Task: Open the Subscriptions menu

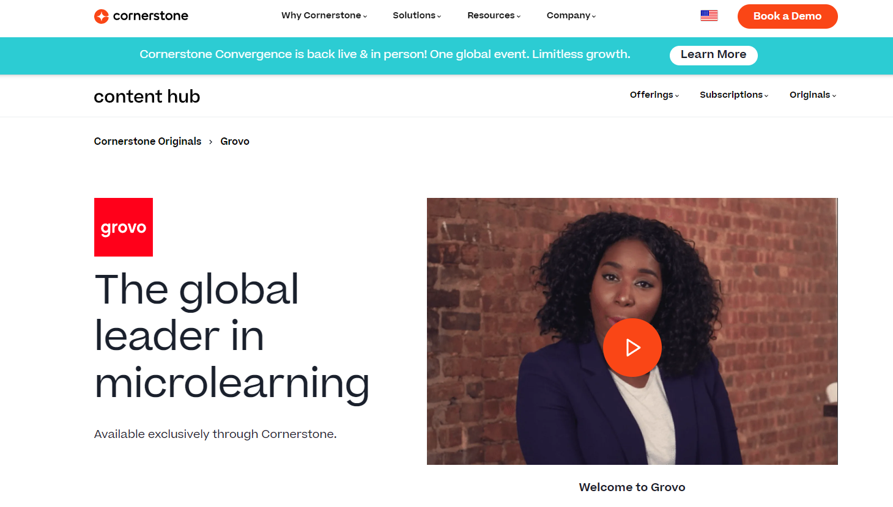Action: [x=734, y=95]
